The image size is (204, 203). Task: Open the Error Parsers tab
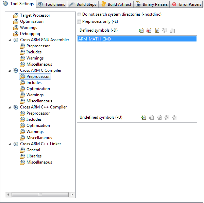(187, 4)
